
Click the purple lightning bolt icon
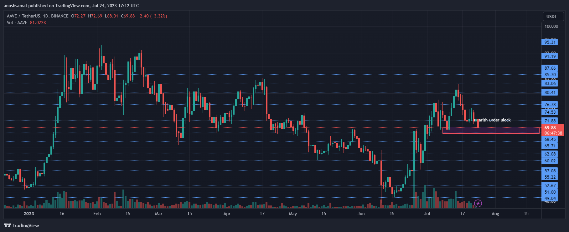coord(478,204)
